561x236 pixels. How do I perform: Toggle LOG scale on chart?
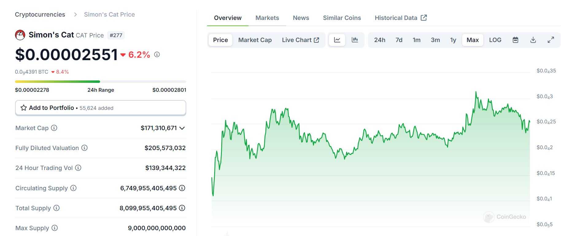click(x=495, y=40)
